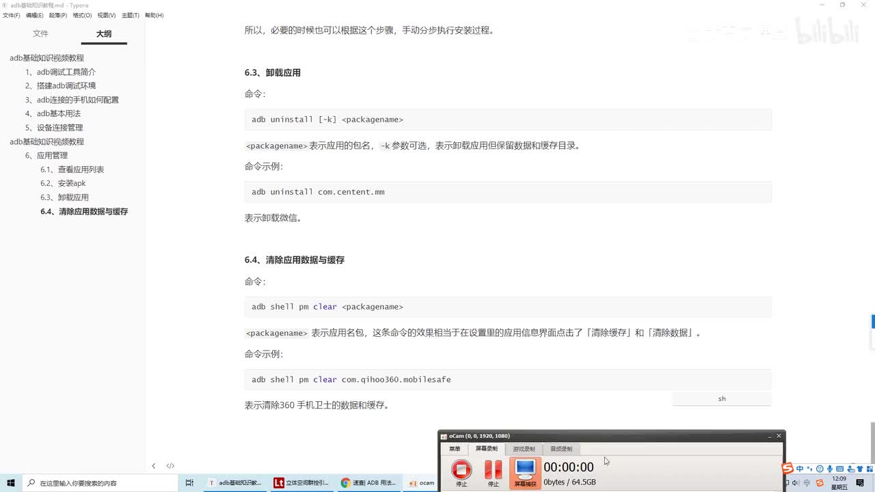This screenshot has width=875, height=492.
Task: Click the Sogou S icon on IME bar
Action: [x=787, y=468]
